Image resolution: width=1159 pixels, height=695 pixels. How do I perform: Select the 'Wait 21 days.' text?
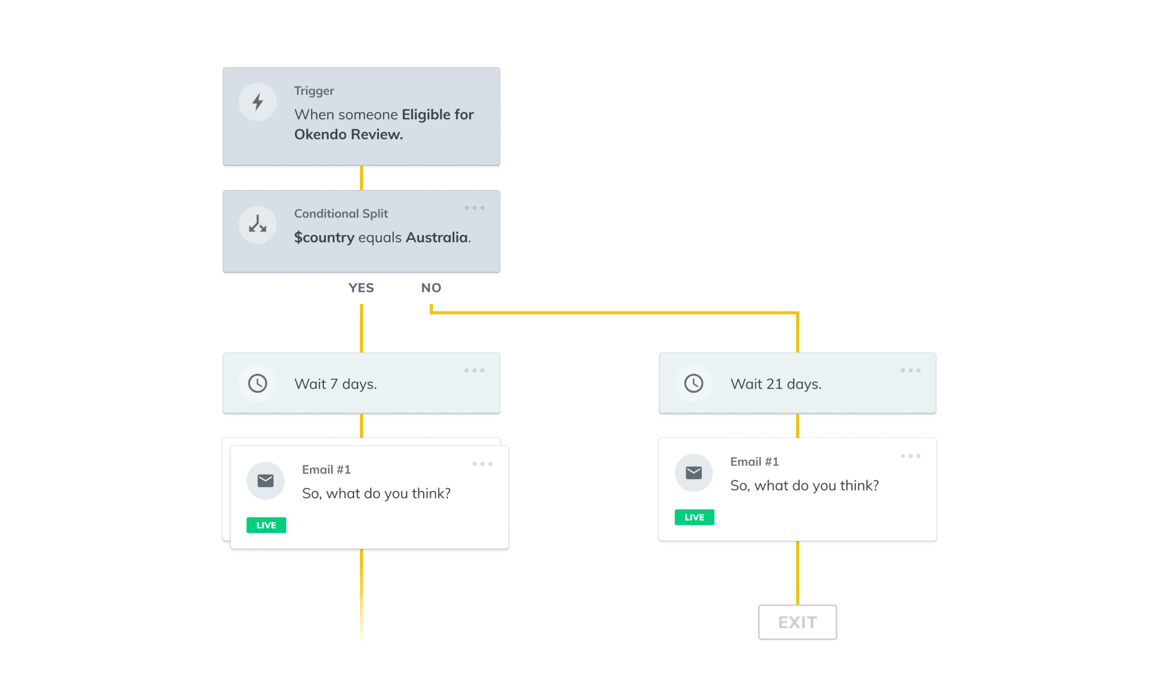[x=776, y=384]
